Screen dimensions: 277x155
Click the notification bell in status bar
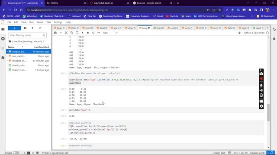[272, 153]
